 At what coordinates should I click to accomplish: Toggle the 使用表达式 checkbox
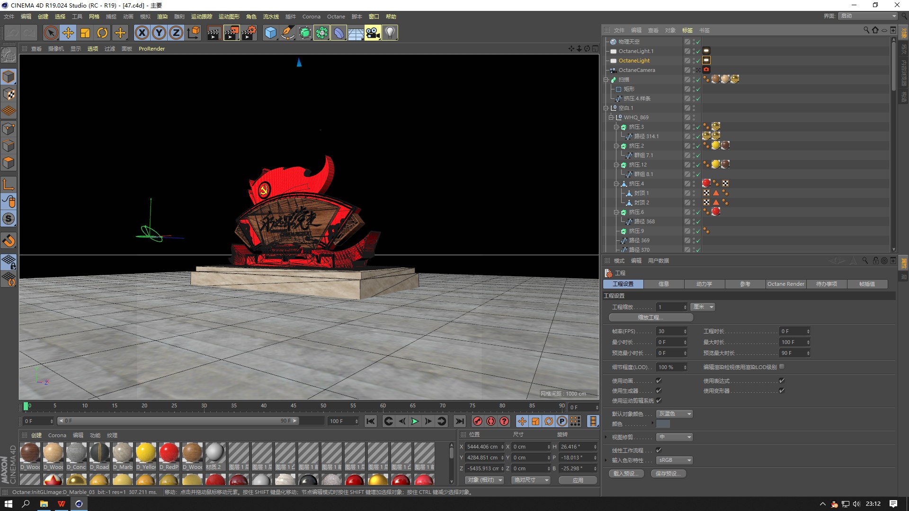click(x=782, y=381)
